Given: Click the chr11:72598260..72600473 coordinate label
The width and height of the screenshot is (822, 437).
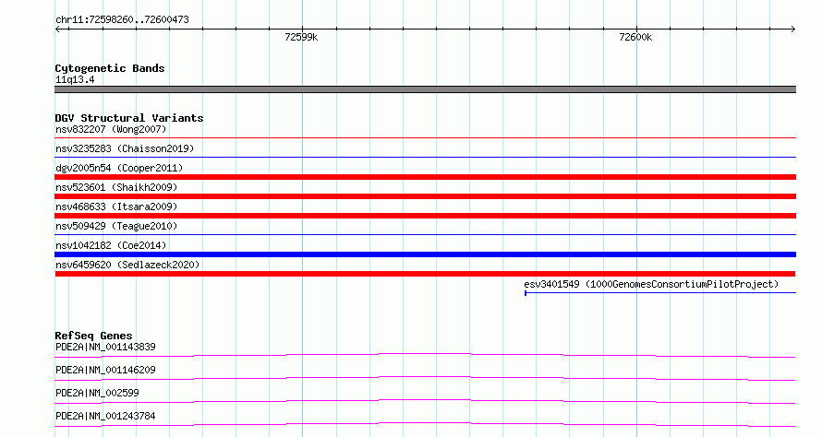Looking at the screenshot, I should (122, 20).
